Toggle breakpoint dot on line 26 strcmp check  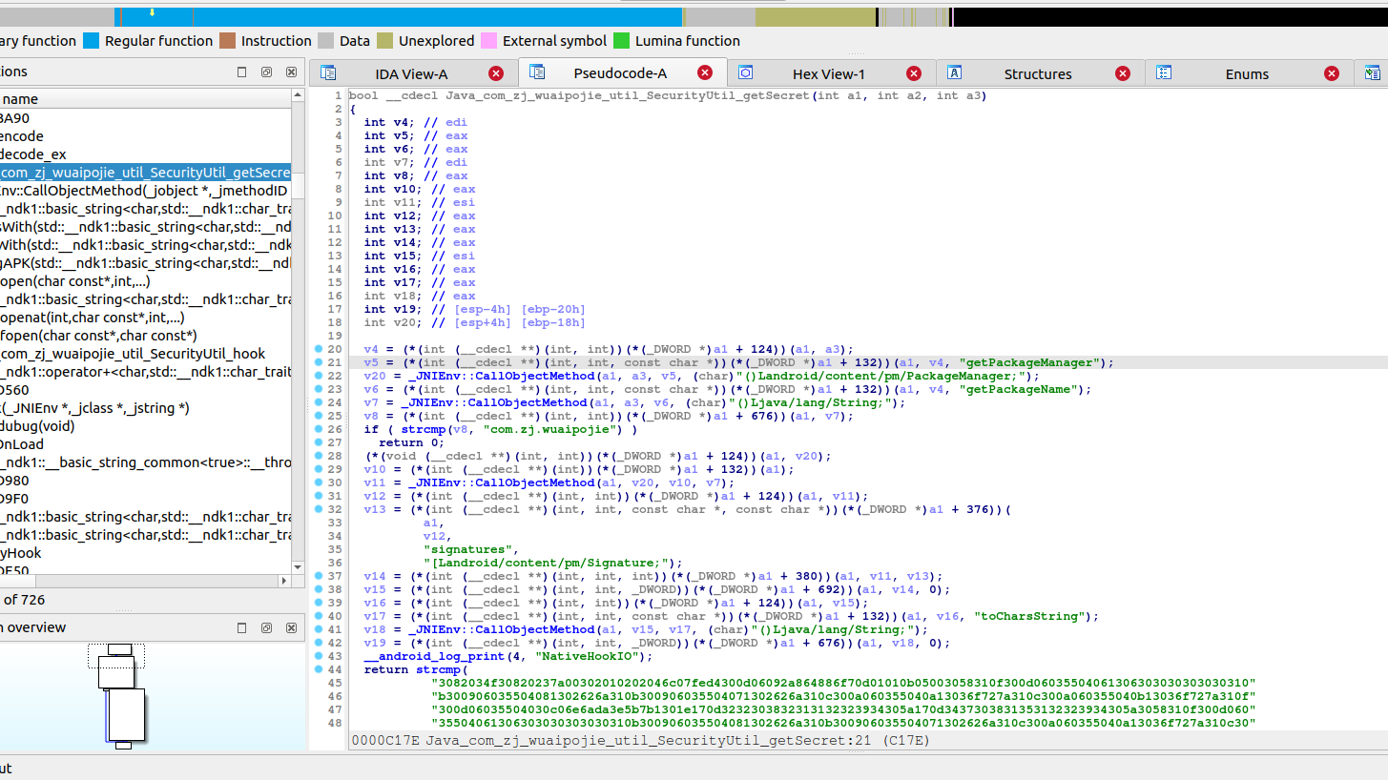pos(320,429)
